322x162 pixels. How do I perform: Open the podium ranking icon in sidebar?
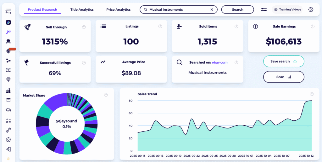point(8,91)
